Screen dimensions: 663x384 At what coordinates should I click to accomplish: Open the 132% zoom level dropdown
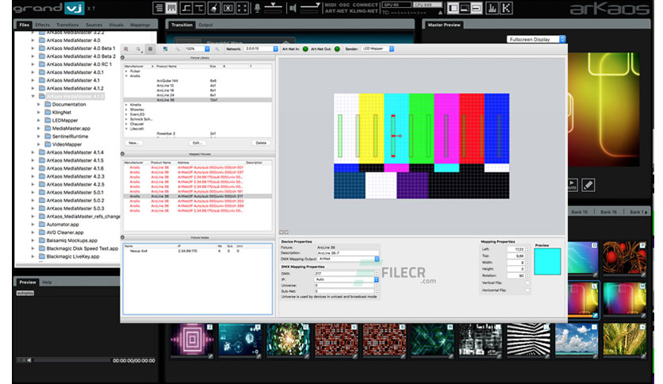click(x=197, y=49)
